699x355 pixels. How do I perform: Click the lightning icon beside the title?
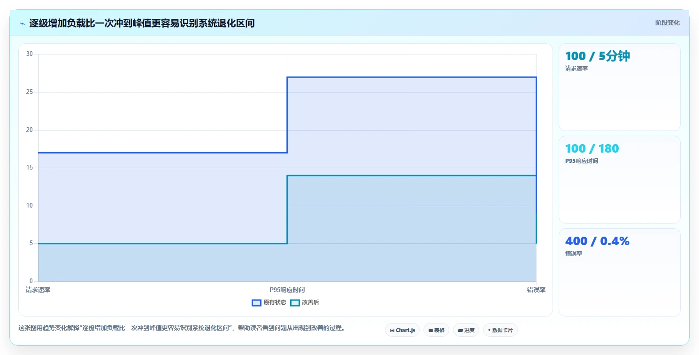22,23
